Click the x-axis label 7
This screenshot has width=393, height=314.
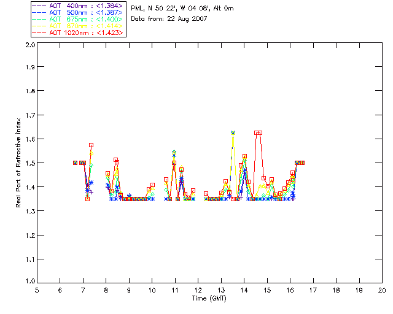83,290
